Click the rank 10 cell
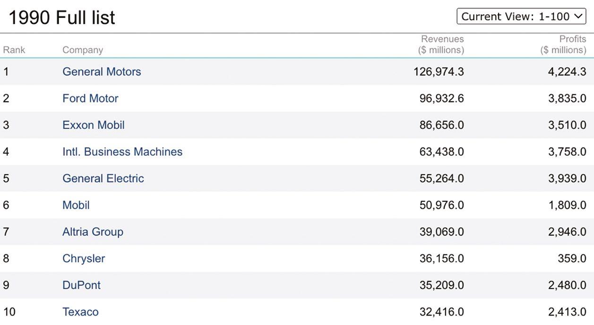Image resolution: width=594 pixels, height=325 pixels. (9, 312)
